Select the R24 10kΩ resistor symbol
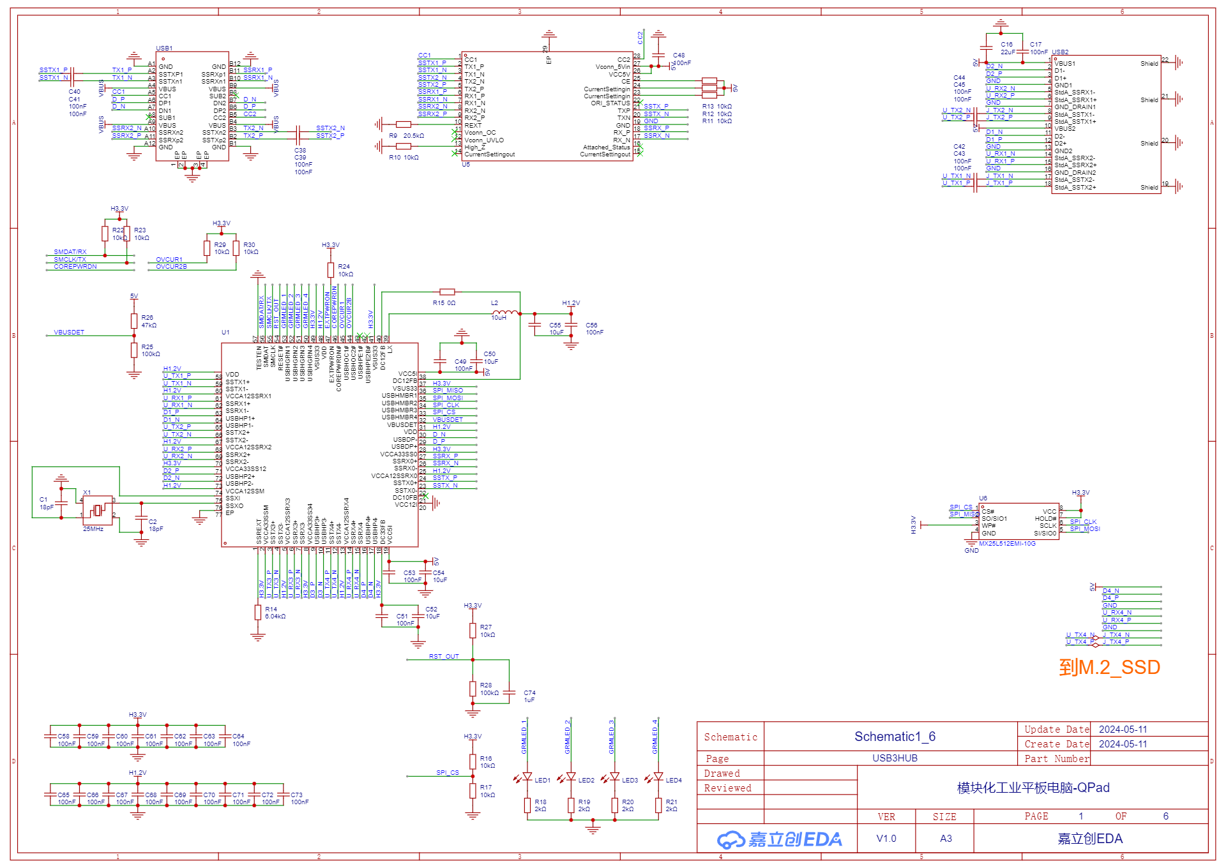This screenshot has height=868, width=1226. tap(331, 270)
